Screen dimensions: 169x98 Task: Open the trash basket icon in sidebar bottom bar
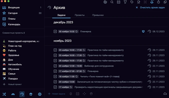31,94
